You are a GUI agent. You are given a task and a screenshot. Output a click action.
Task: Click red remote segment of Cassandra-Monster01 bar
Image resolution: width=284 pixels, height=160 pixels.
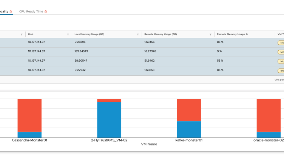(x=29, y=115)
